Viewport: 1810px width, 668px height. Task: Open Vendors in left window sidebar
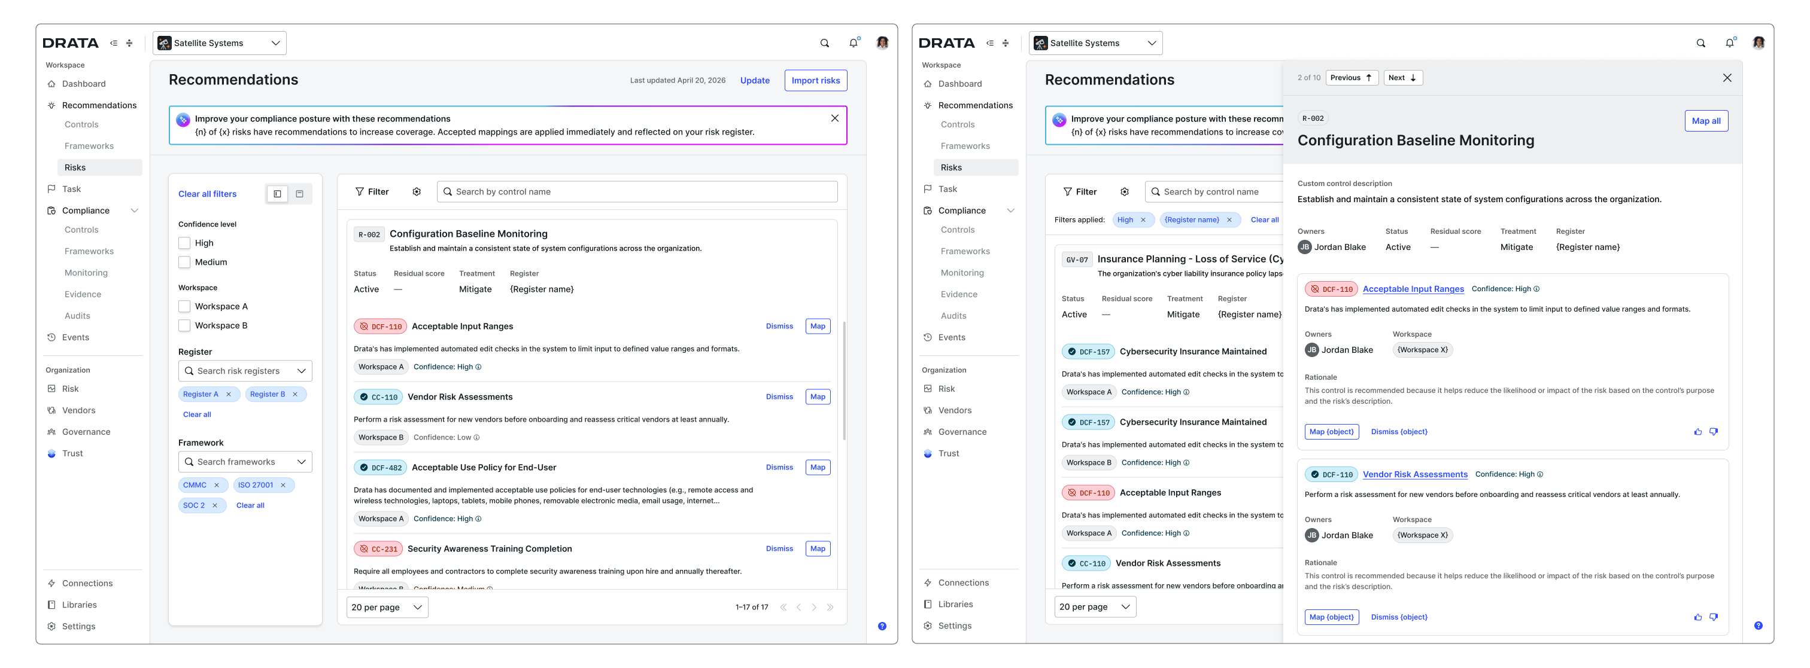[x=78, y=410]
